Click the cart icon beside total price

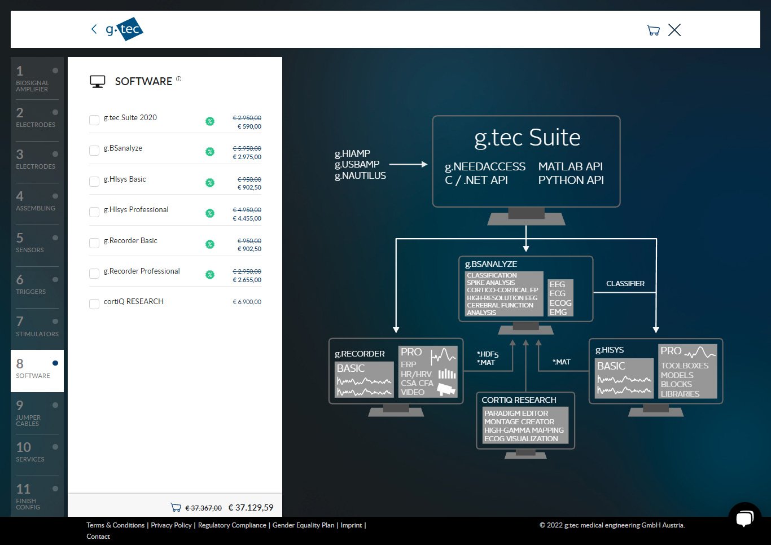[176, 508]
